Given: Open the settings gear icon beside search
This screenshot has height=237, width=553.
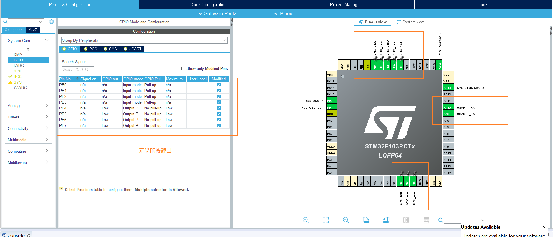Looking at the screenshot, I should pos(52,22).
